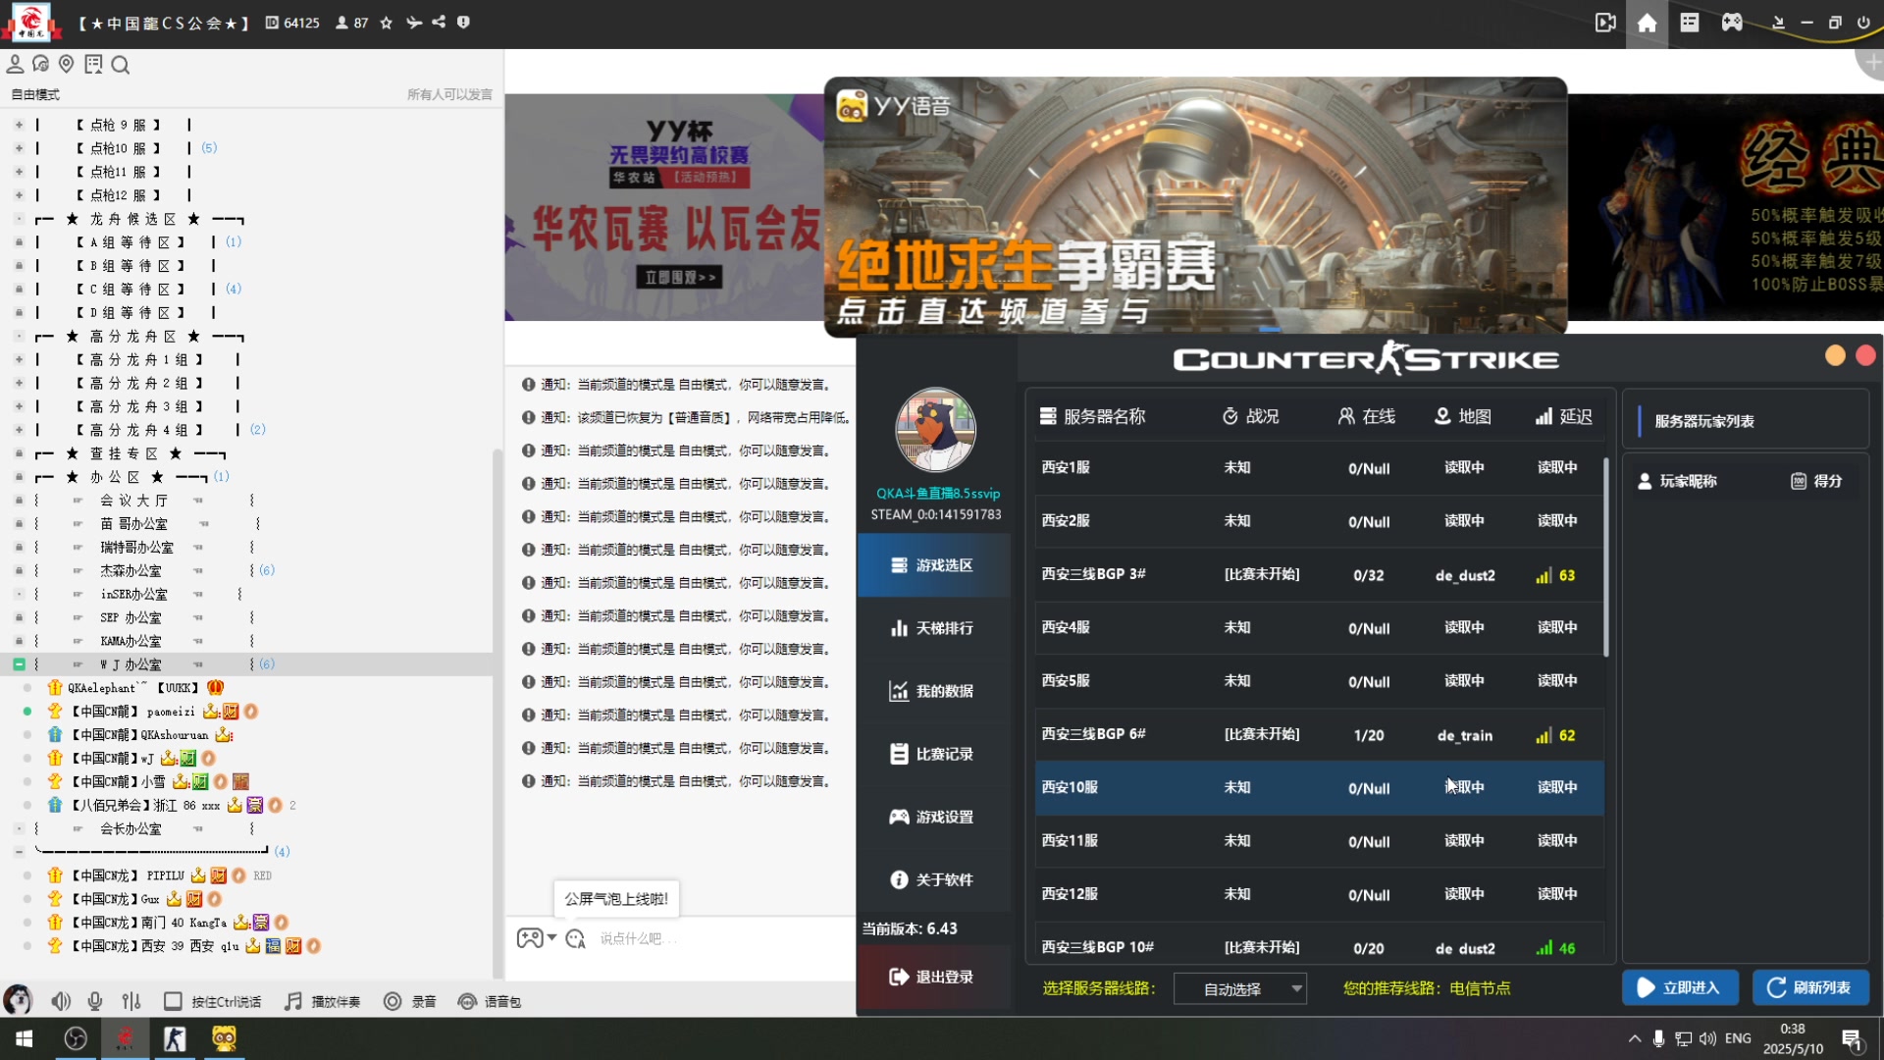Open the 比赛记录 match records tab
Viewport: 1884px width, 1060px height.
pyautogui.click(x=933, y=754)
